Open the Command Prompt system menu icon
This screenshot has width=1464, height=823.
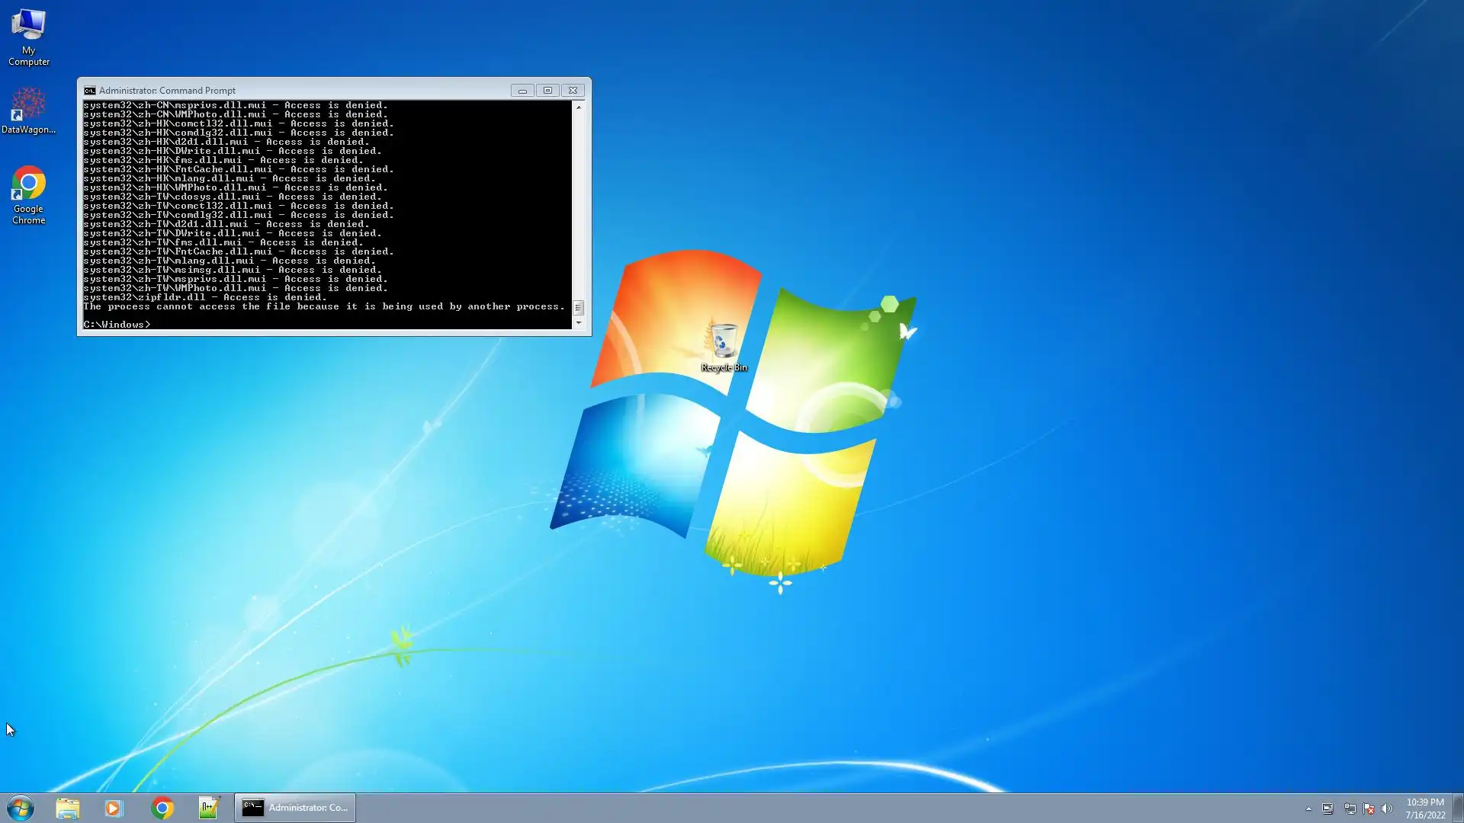pos(90,90)
